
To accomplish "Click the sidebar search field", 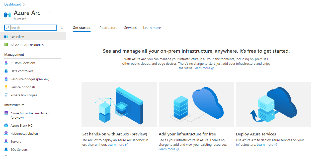I will pos(30,28).
